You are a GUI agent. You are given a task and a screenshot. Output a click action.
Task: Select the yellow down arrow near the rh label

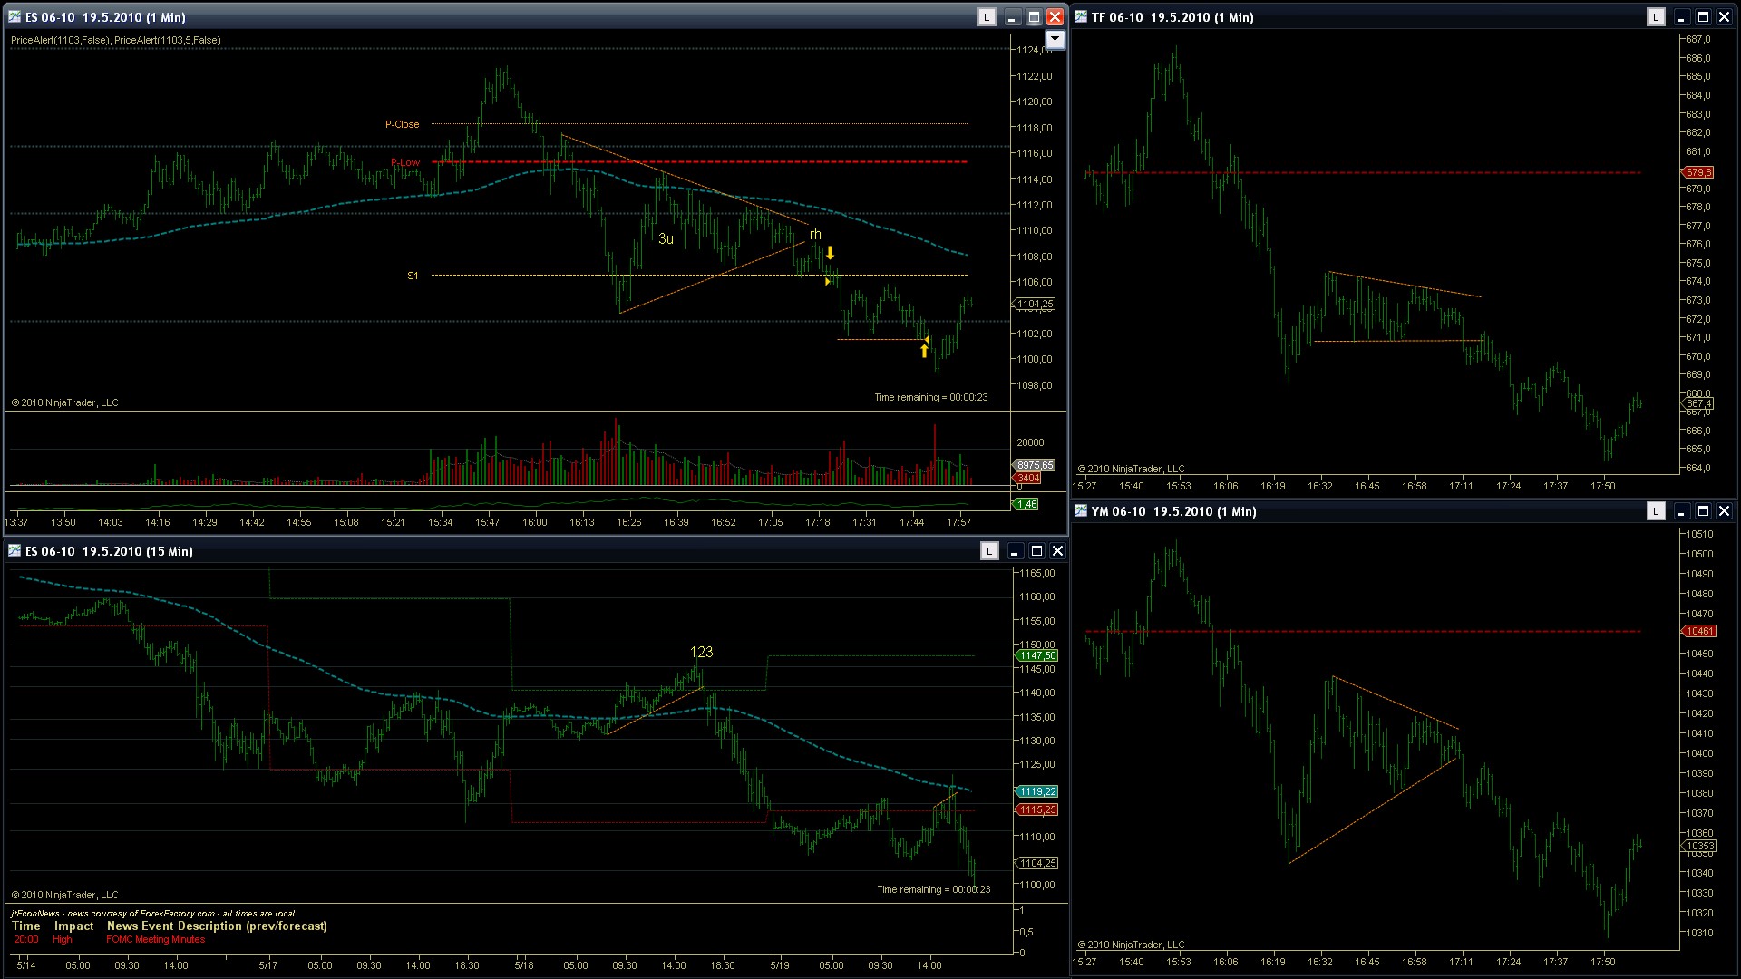[x=830, y=253]
